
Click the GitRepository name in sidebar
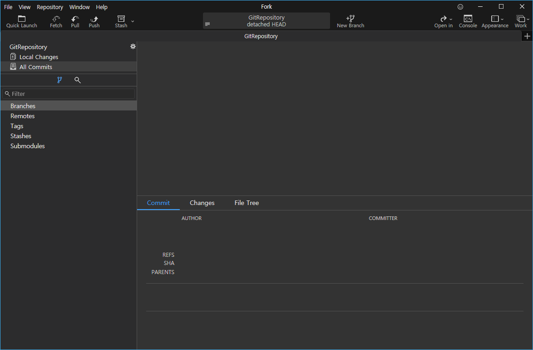28,47
